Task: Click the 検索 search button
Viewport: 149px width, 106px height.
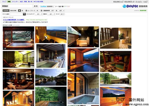Action: (x=36, y=6)
